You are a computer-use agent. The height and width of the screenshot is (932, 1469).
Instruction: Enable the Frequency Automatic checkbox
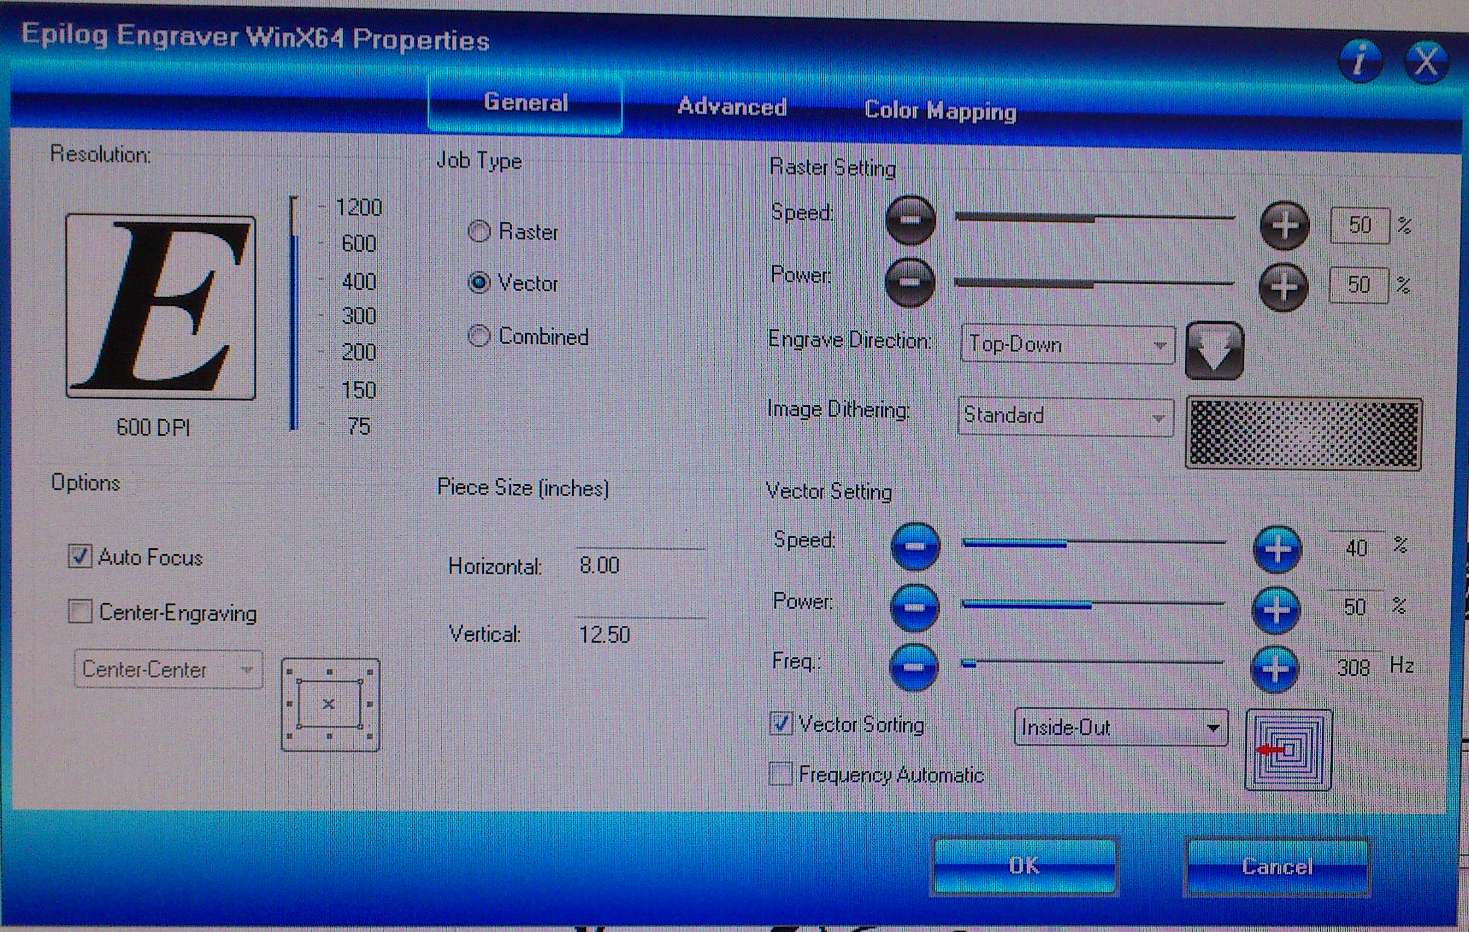[781, 773]
